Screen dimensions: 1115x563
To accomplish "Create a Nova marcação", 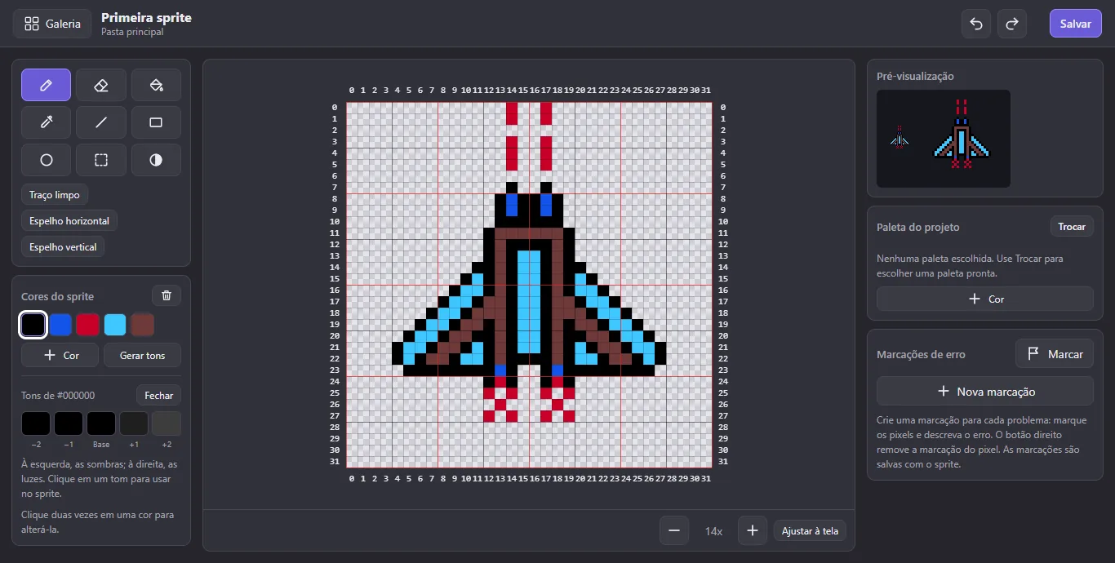I will coord(985,391).
